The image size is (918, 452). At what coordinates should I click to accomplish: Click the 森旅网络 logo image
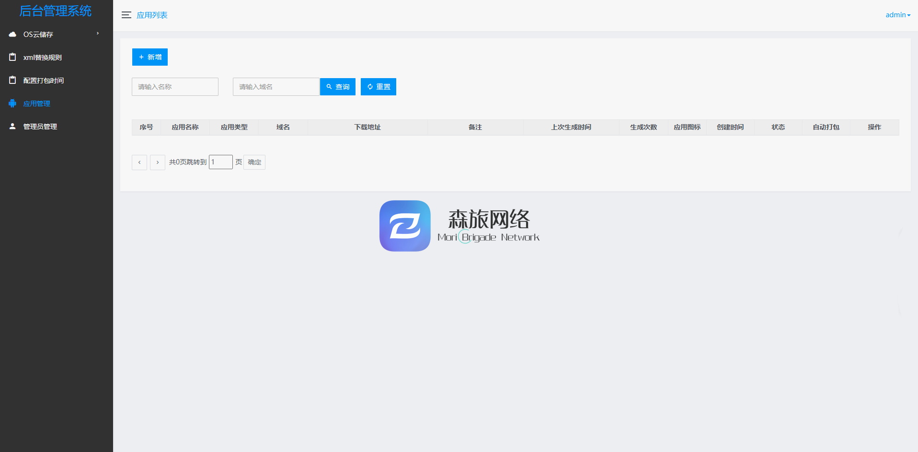pyautogui.click(x=459, y=226)
